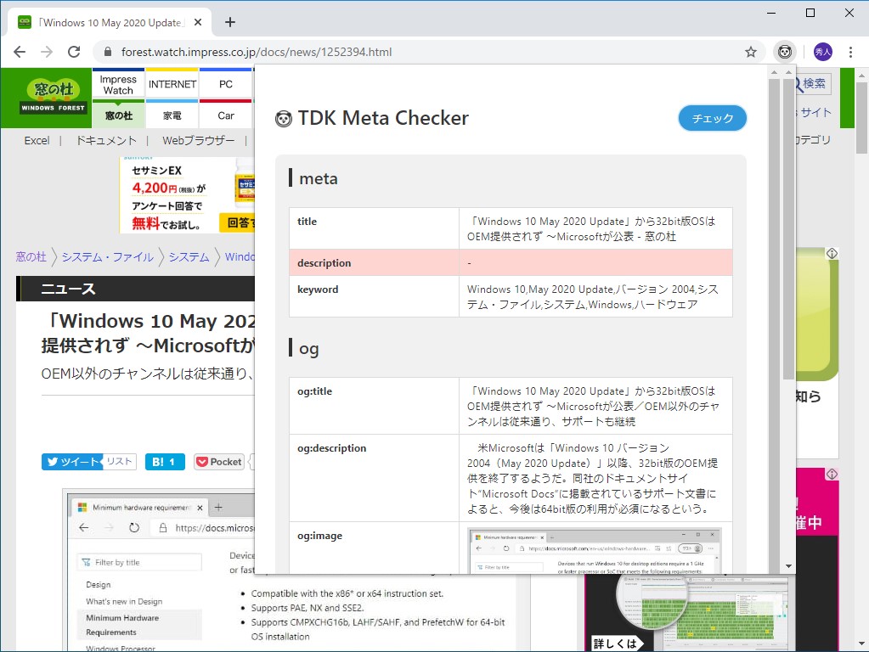Image resolution: width=869 pixels, height=652 pixels.
Task: Open the TDK Meta Checker extension icon
Action: pyautogui.click(x=784, y=51)
